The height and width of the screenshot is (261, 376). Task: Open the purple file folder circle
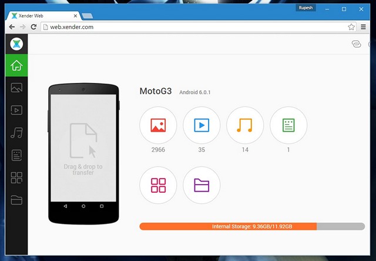tap(202, 185)
